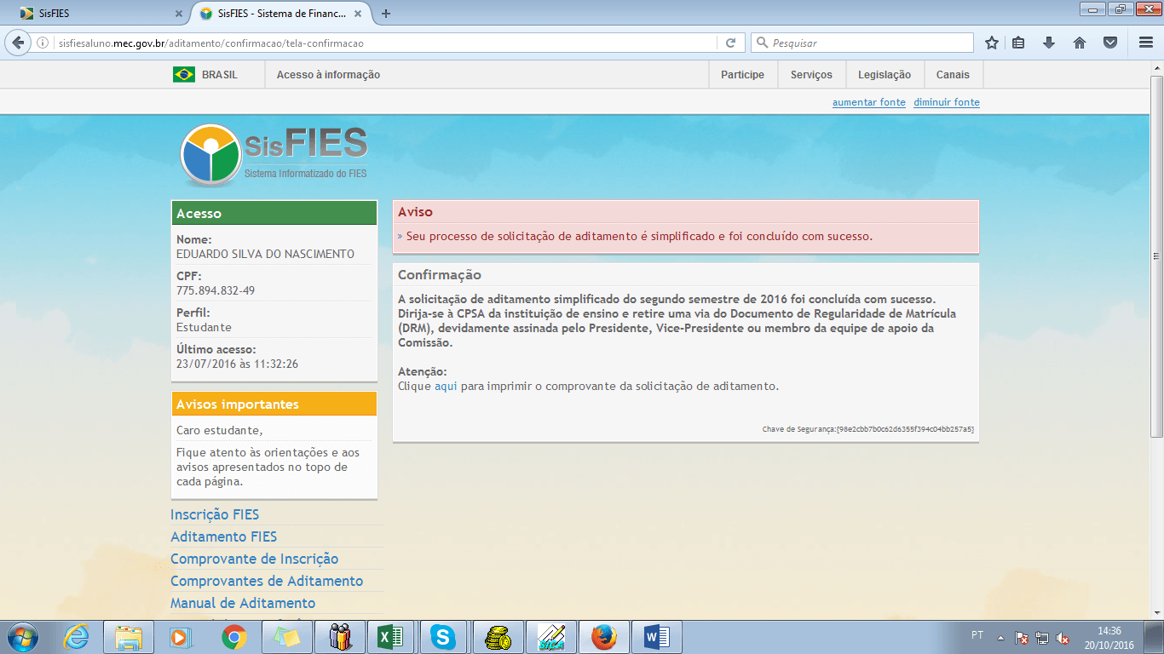Open the Comprovantes de Aditamento link

point(266,580)
